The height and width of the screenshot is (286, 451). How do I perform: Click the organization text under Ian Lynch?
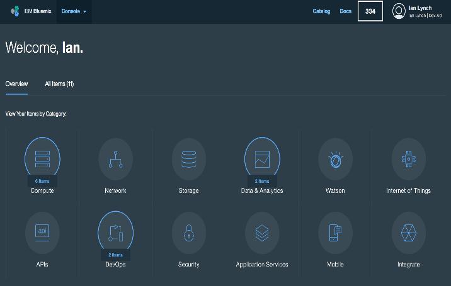coord(425,16)
